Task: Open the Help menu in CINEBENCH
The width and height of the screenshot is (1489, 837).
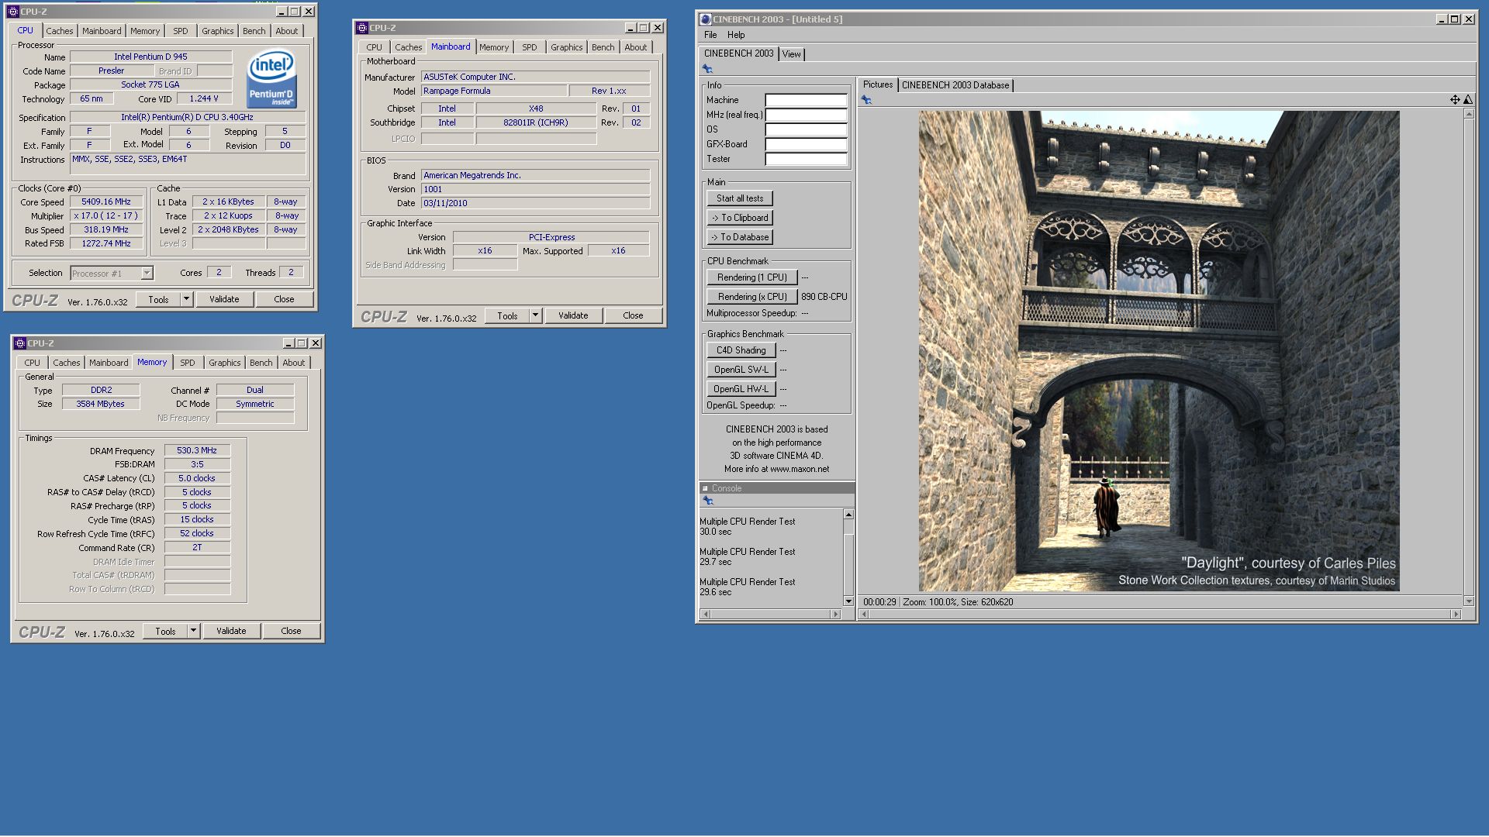Action: [x=736, y=35]
